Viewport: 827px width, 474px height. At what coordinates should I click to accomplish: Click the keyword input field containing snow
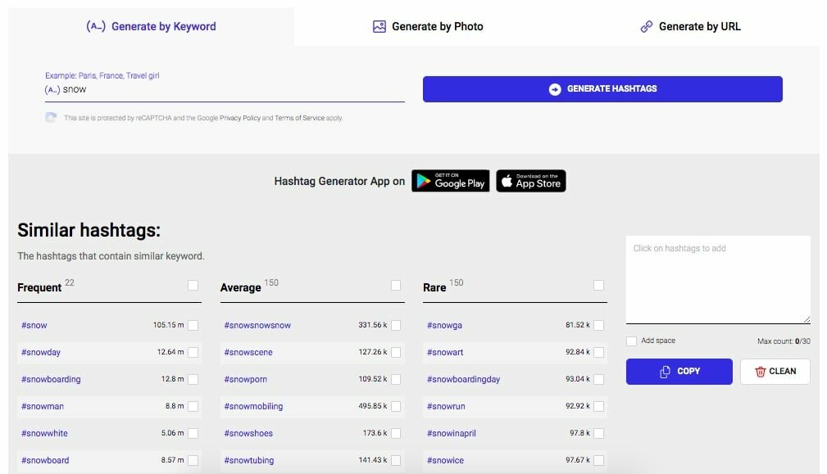pos(229,90)
